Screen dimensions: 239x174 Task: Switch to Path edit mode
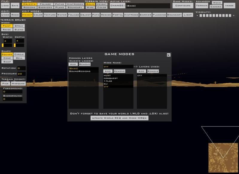coord(96,15)
